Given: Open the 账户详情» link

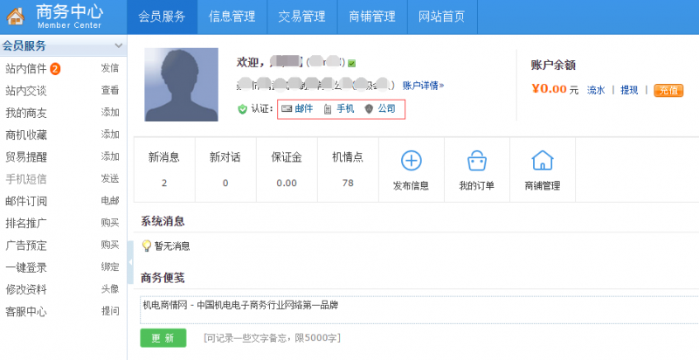Looking at the screenshot, I should pos(423,86).
